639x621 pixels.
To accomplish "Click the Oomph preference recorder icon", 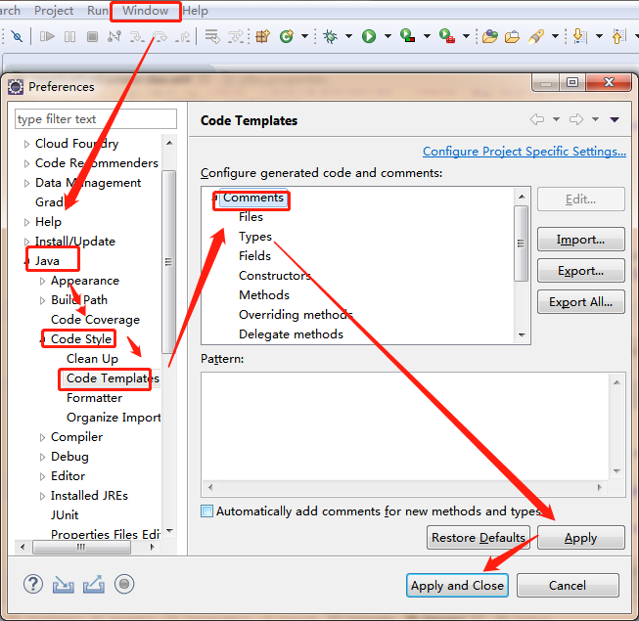I will (x=124, y=584).
